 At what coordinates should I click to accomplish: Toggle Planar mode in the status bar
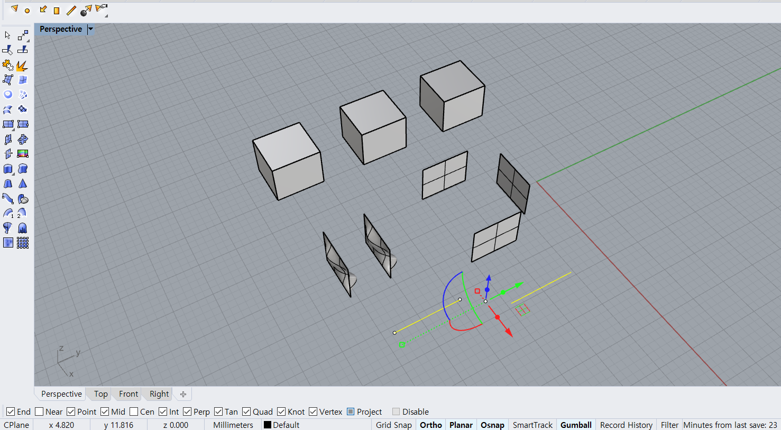point(461,425)
